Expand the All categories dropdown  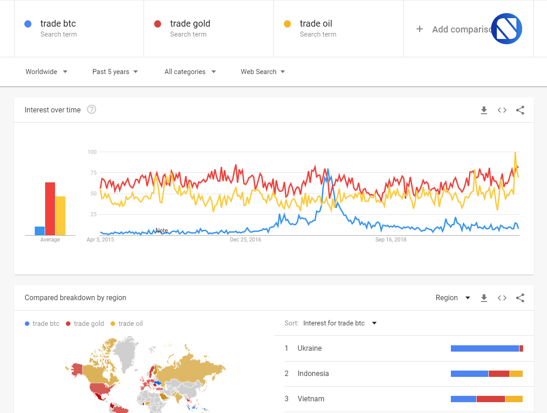(x=190, y=72)
